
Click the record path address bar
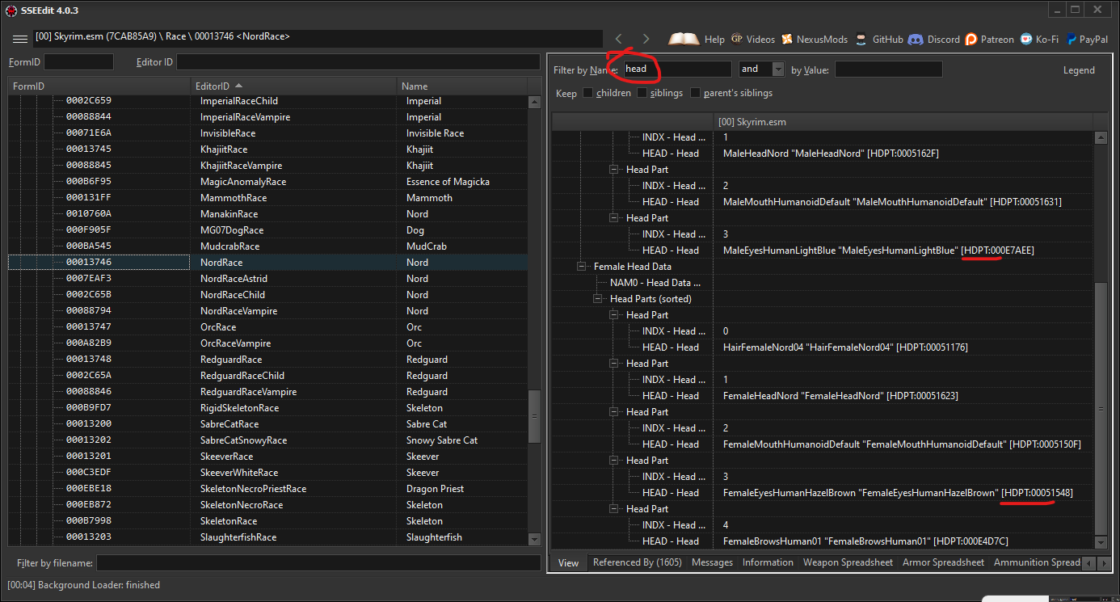pos(318,38)
